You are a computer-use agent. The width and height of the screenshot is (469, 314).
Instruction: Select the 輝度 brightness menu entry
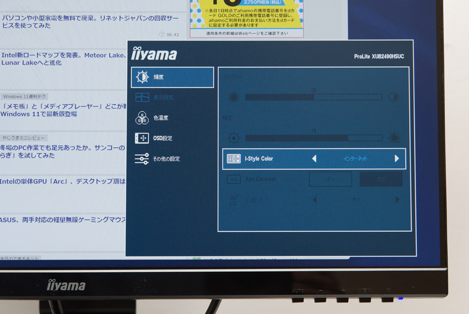(172, 77)
